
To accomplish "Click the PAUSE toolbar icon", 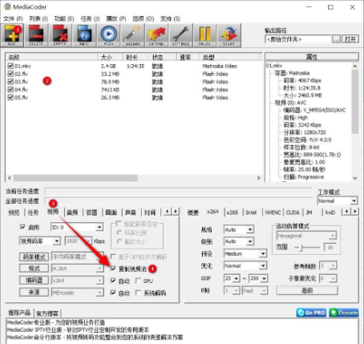I will click(204, 35).
